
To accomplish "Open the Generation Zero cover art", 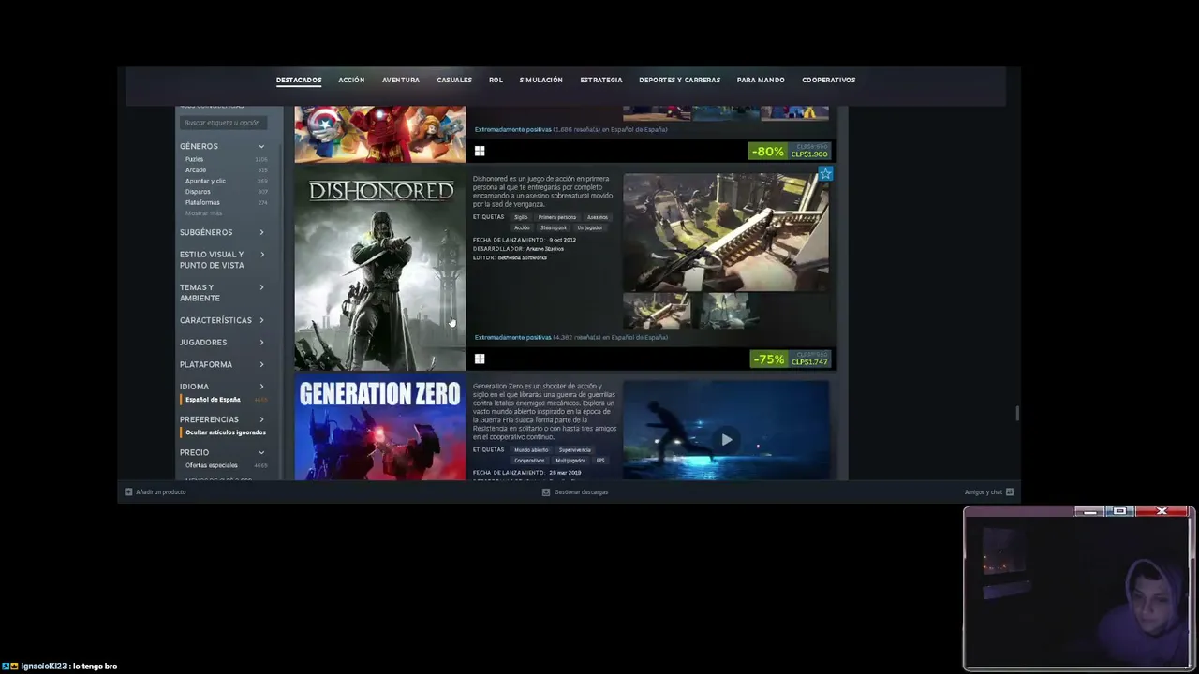I will point(379,428).
